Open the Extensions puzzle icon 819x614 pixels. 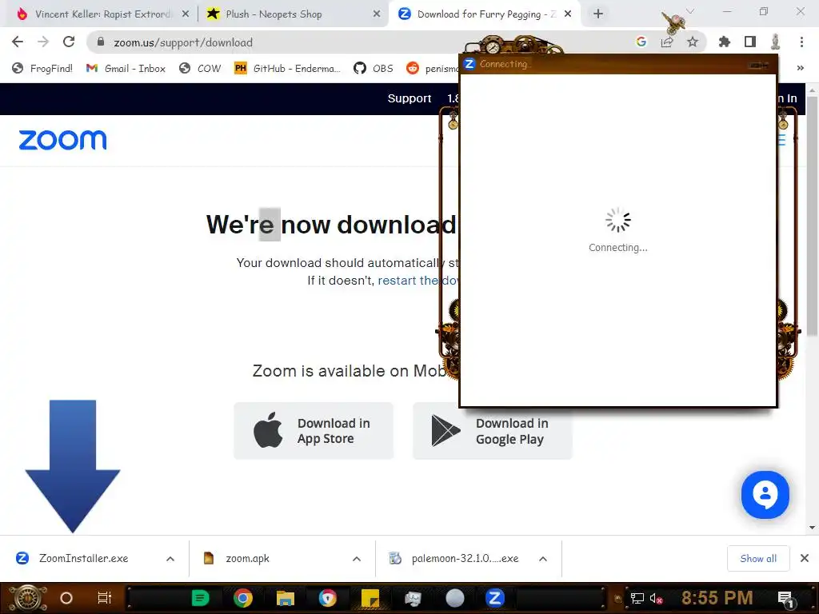tap(724, 42)
